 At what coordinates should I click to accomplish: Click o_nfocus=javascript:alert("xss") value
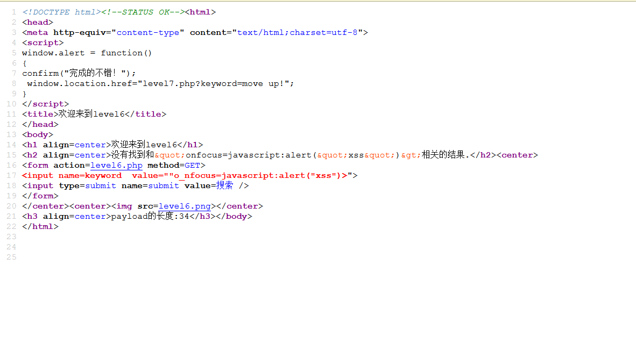258,176
